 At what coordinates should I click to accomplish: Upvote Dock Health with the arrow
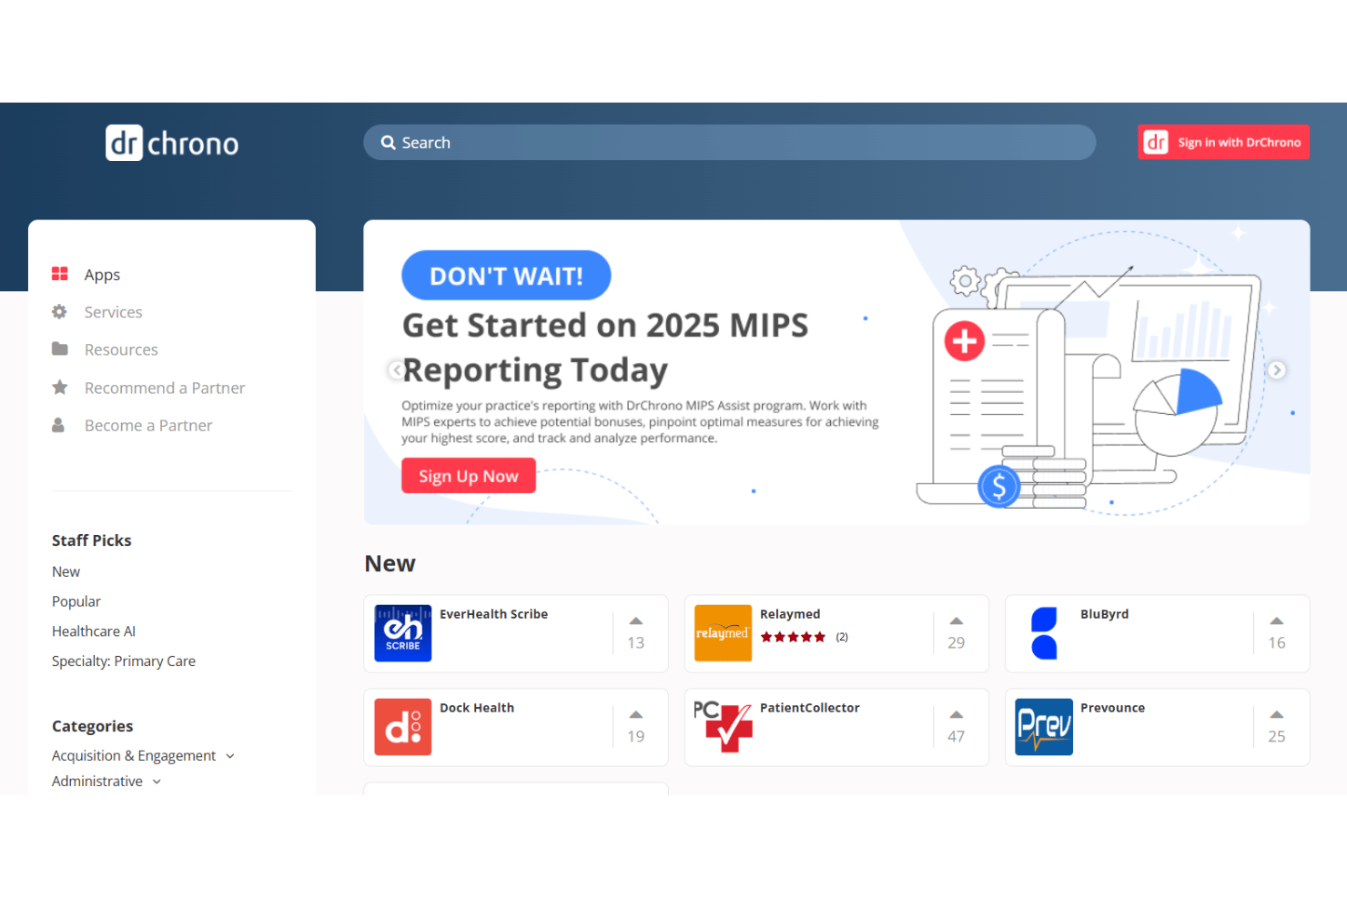(x=636, y=715)
